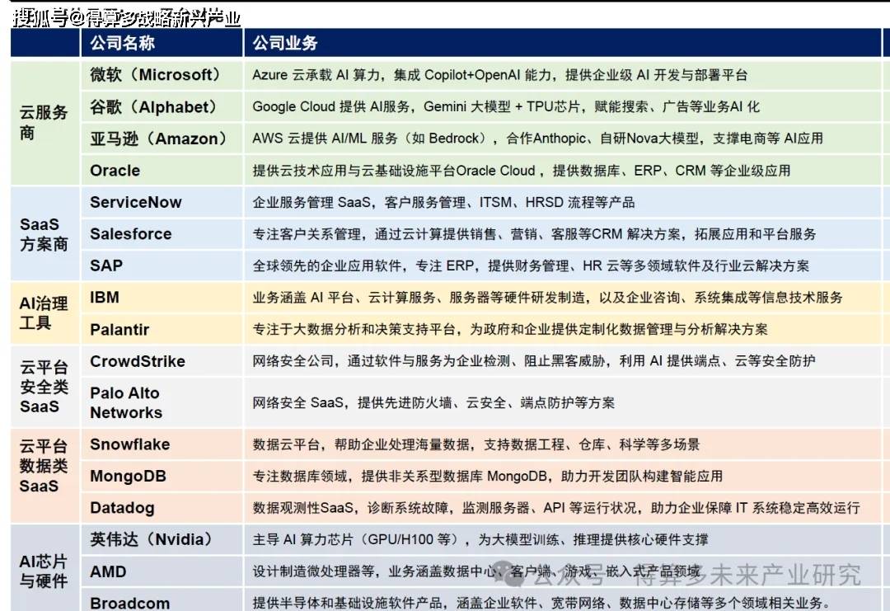Select the SAP company cell
The image size is (890, 611).
pos(106,266)
